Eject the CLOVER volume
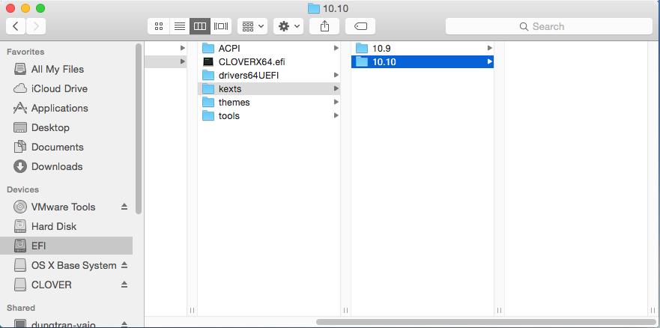 [124, 285]
